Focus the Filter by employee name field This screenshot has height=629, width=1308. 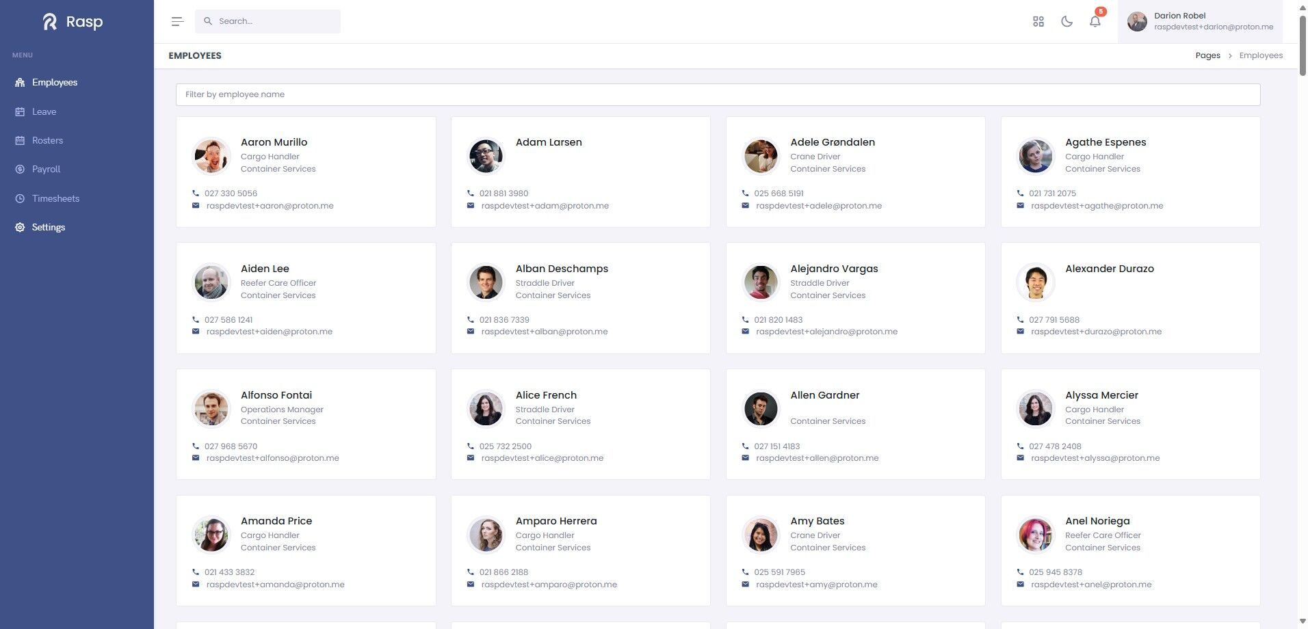pos(718,94)
